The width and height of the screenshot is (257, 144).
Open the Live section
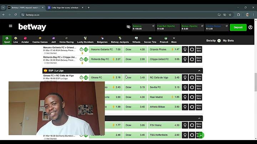tap(16, 40)
